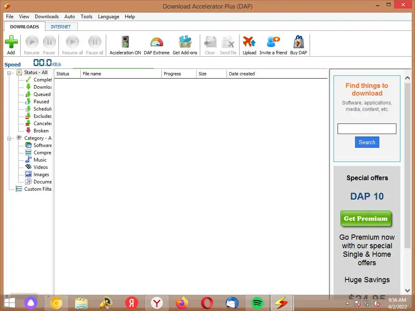Select Downloading status filter

39,87
